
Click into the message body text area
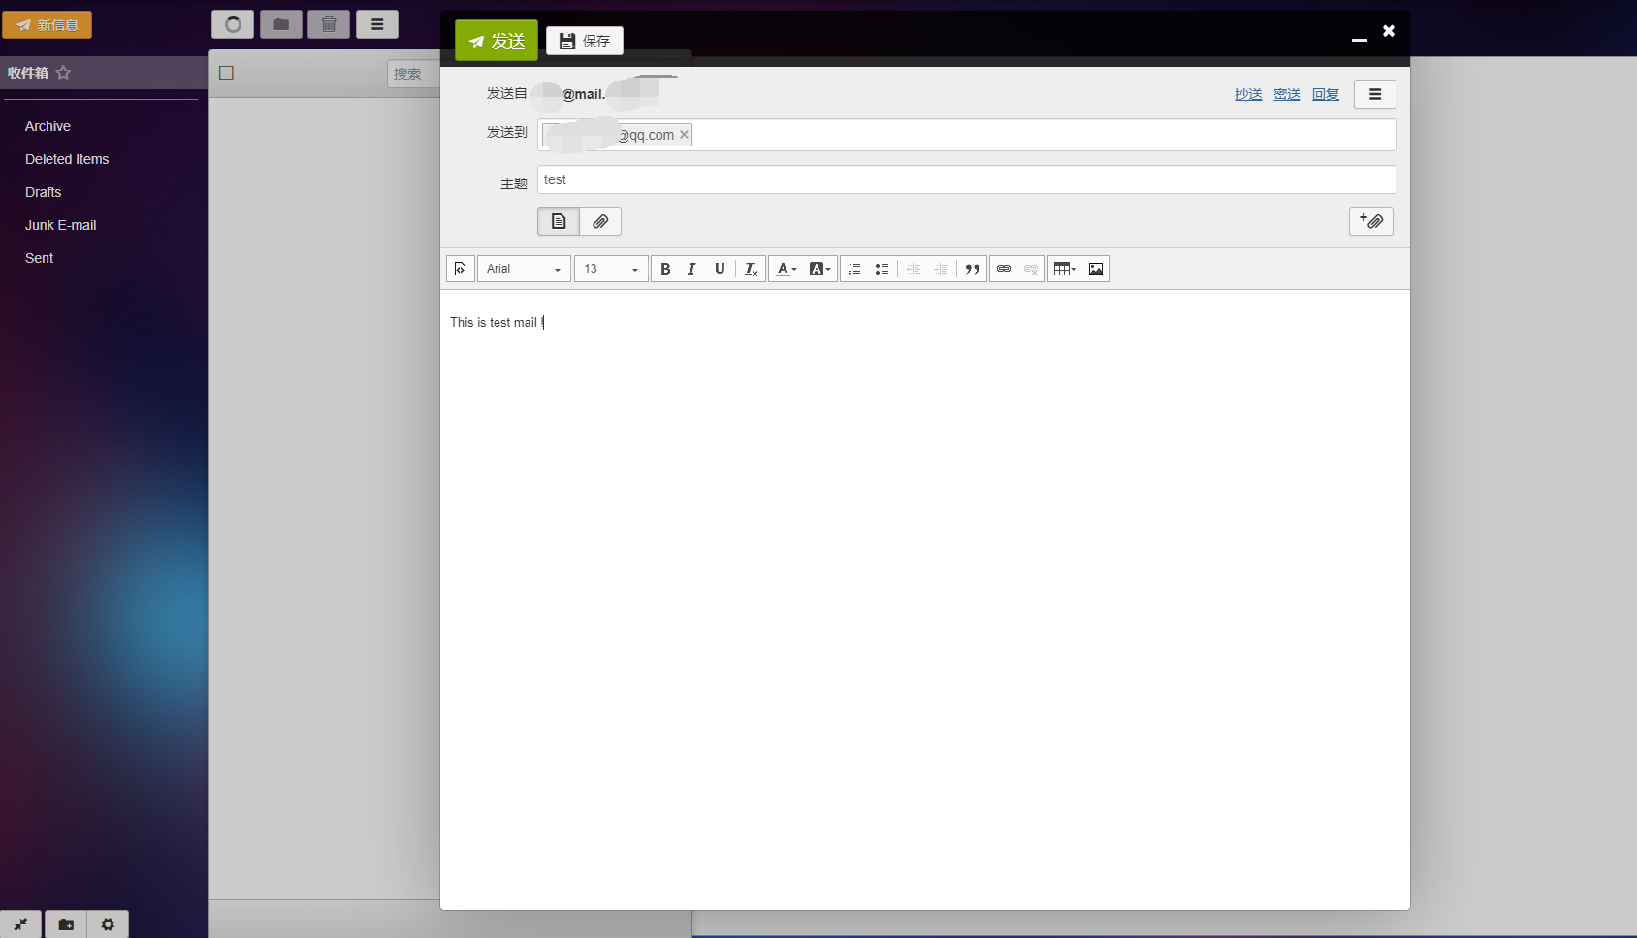(x=924, y=598)
